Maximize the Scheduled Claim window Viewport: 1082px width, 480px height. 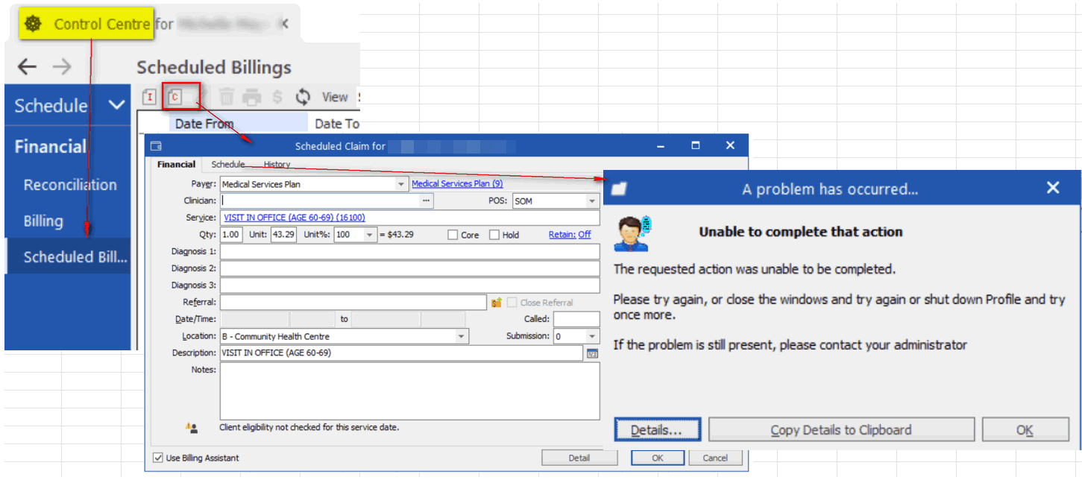(x=696, y=146)
